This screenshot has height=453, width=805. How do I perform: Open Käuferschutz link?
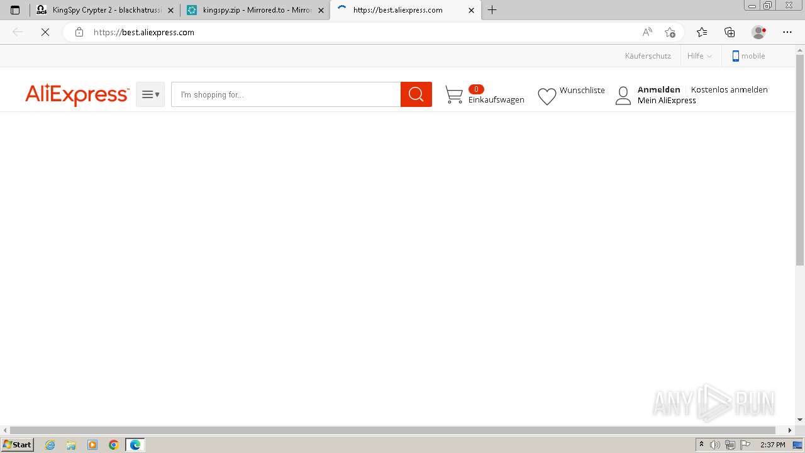click(648, 56)
